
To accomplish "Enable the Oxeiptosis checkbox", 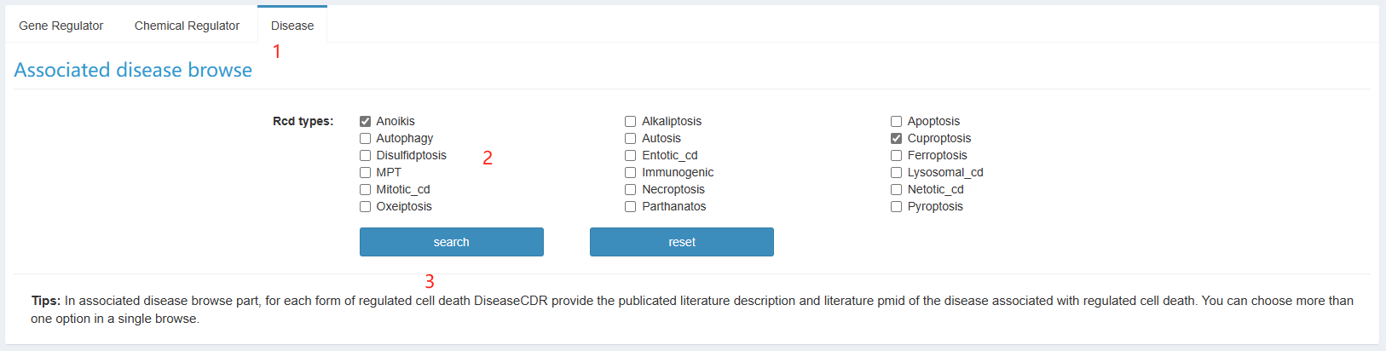I will 365,207.
